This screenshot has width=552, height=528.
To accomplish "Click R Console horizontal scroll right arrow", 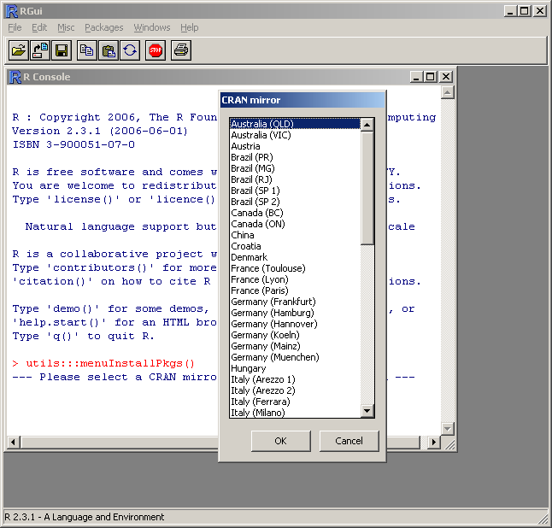I will pos(434,442).
